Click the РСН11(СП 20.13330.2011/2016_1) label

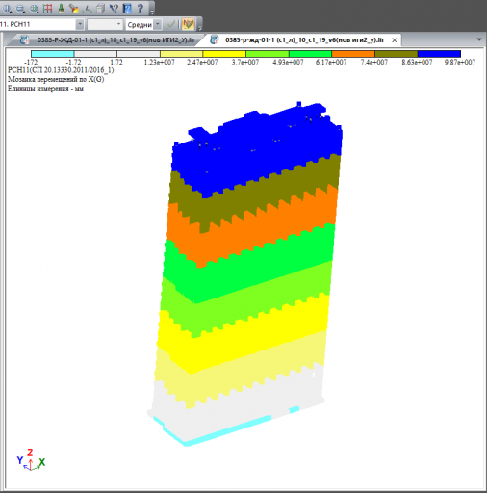(61, 70)
